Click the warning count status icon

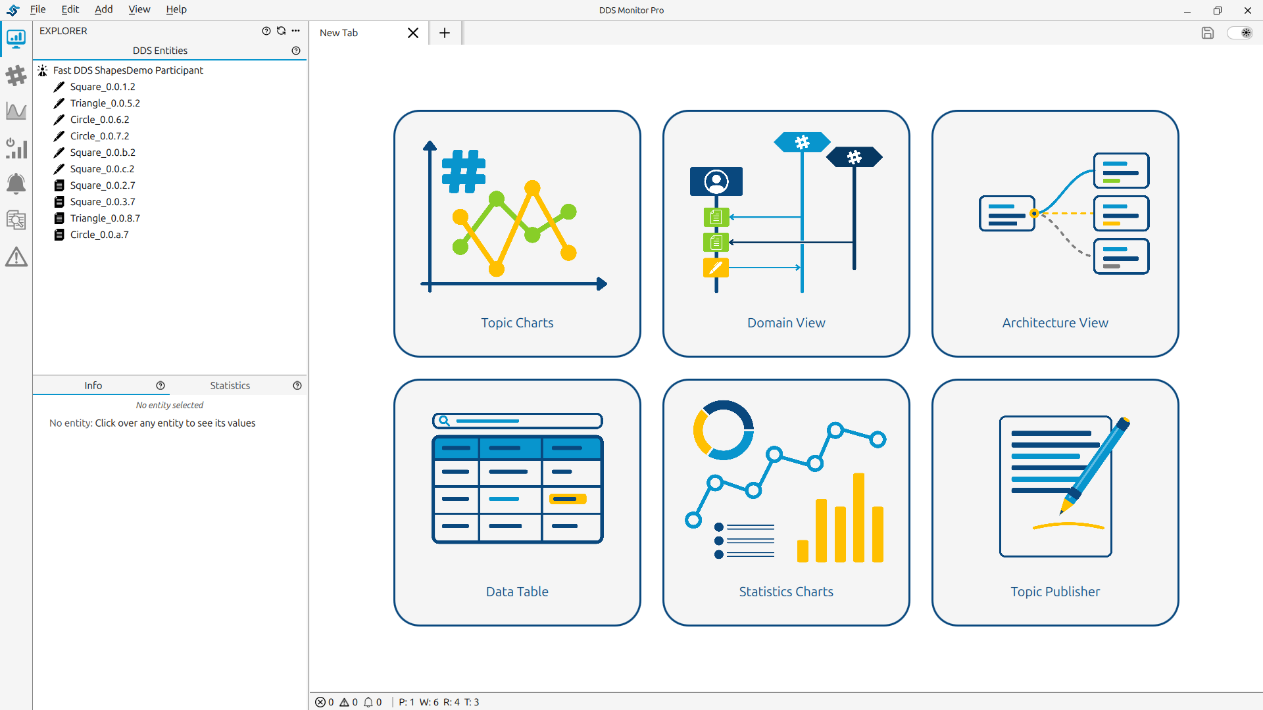coord(344,702)
